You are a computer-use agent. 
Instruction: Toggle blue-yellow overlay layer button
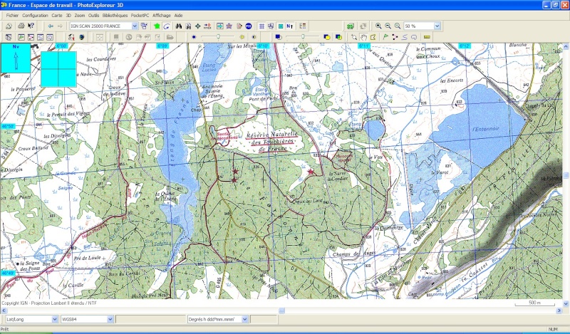click(326, 37)
